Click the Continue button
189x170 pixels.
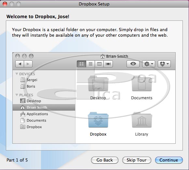click(169, 160)
